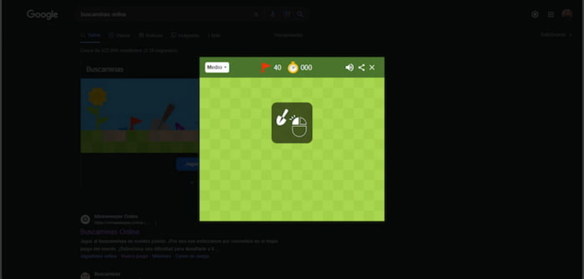The width and height of the screenshot is (584, 279).
Task: Click the 'buscaminas online' search field
Action: click(161, 15)
